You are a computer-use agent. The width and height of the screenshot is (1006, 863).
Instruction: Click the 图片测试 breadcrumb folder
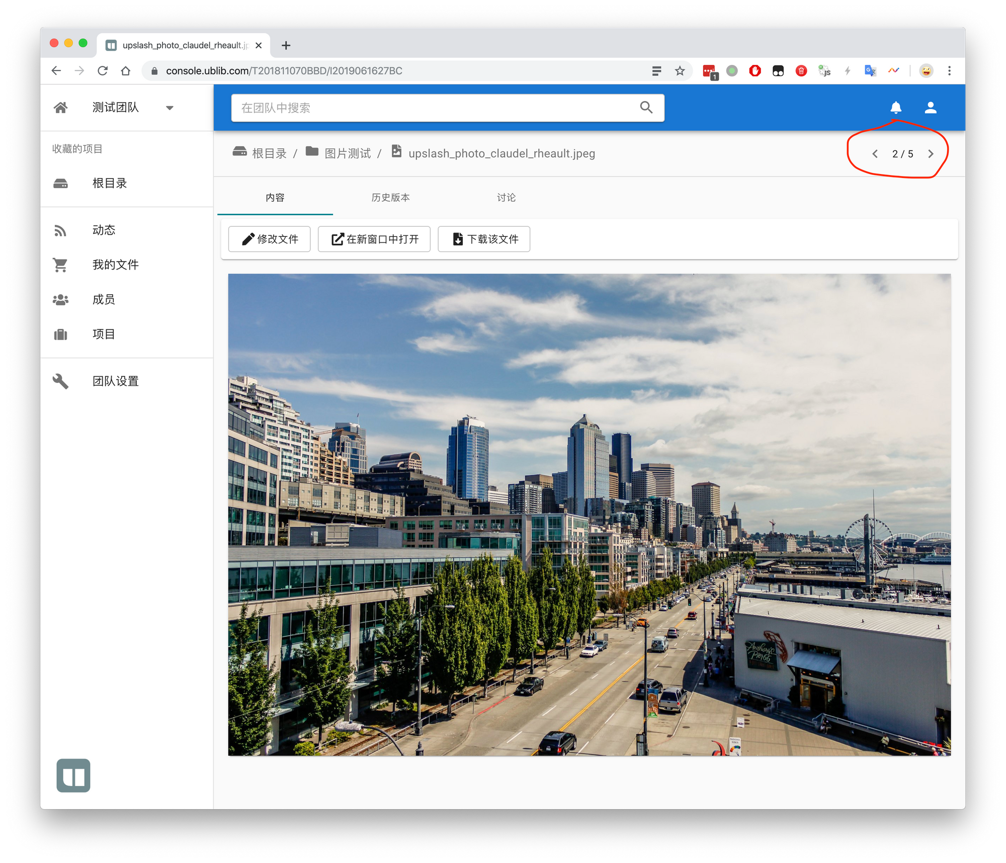click(x=347, y=153)
